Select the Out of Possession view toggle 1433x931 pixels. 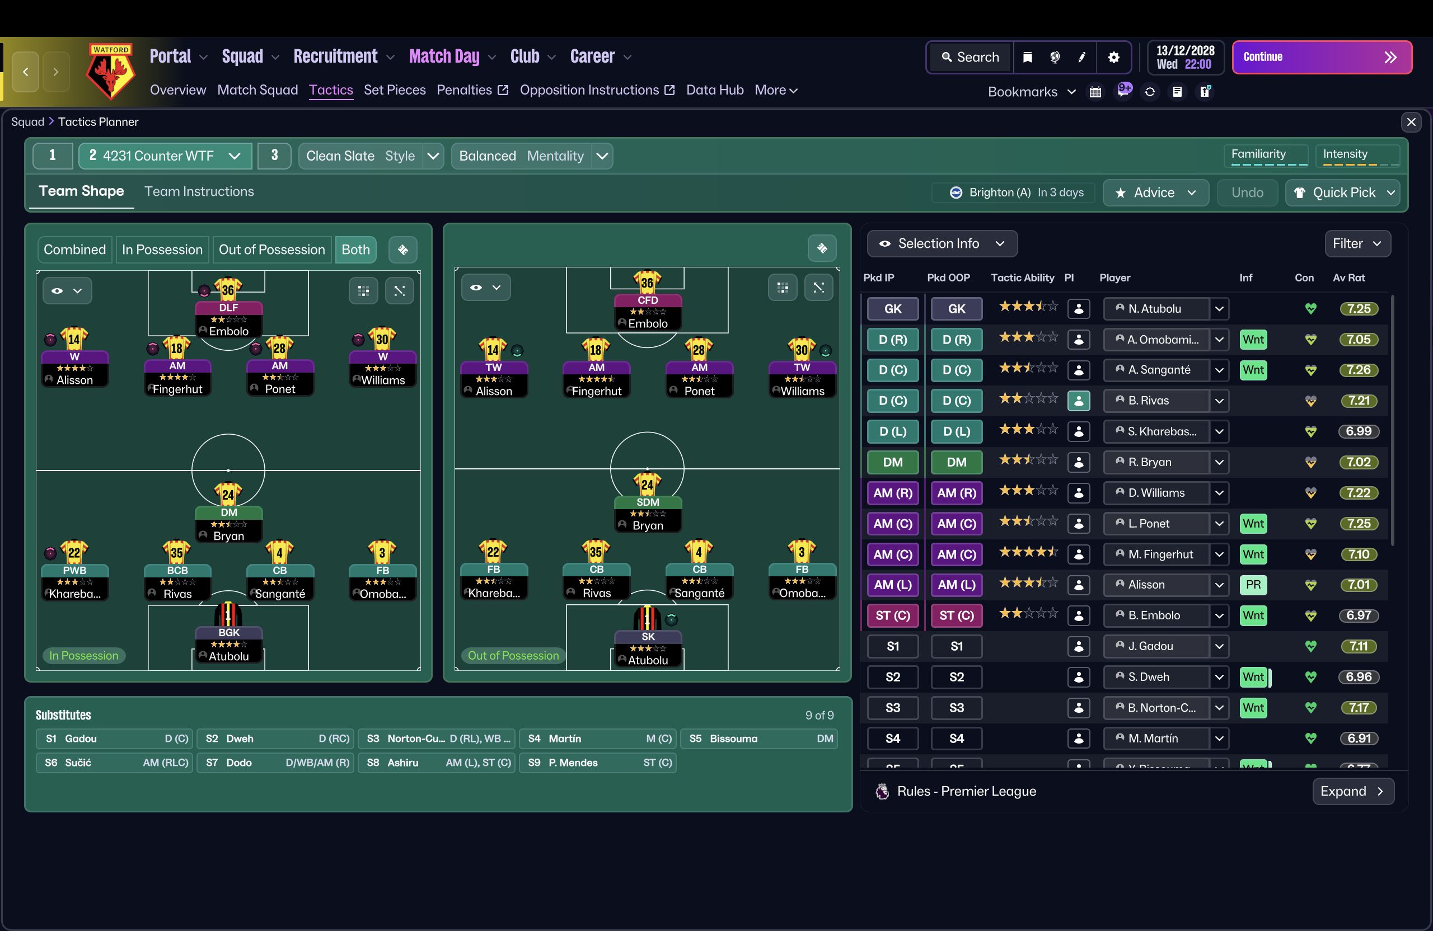[x=271, y=250]
